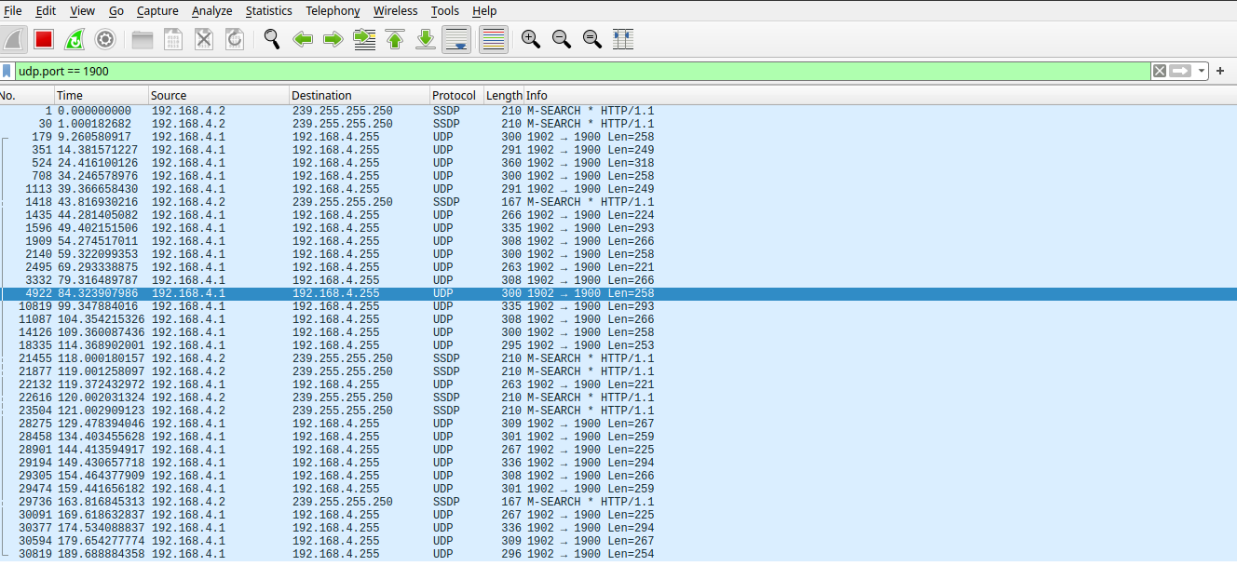This screenshot has height=566, width=1237.
Task: Select packet 21455 at time 118.000180157
Action: tap(618, 358)
